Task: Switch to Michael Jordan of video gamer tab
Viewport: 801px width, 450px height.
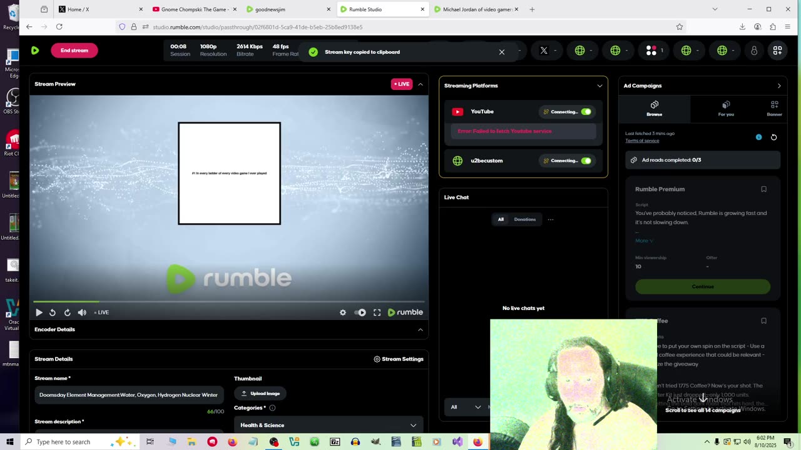Action: coord(477,9)
